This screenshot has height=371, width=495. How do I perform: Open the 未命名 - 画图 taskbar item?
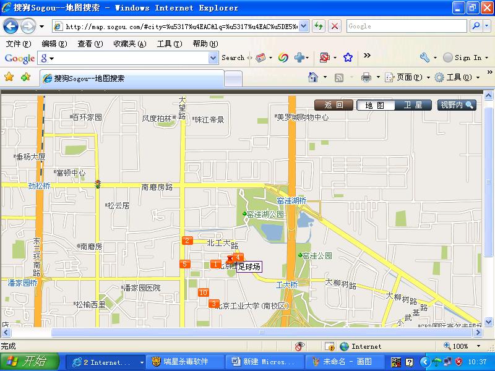(344, 362)
